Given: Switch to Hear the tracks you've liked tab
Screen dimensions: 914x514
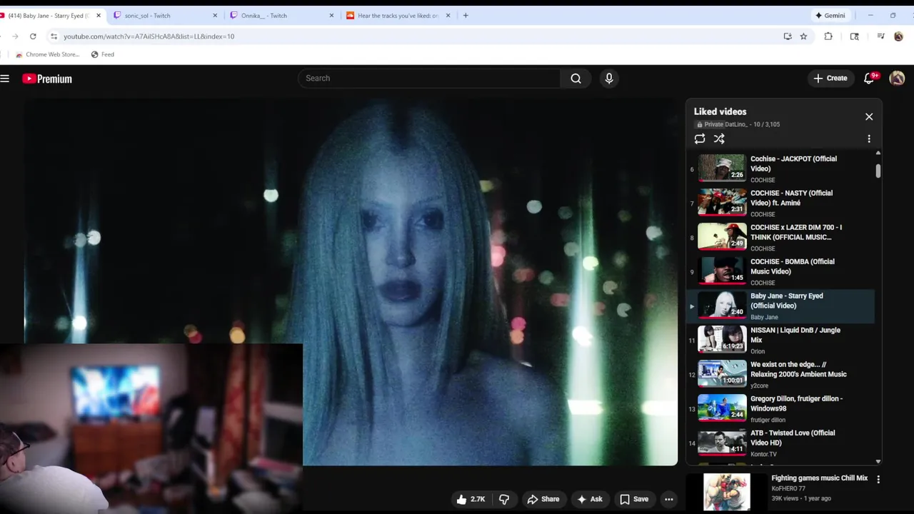Looking at the screenshot, I should (x=398, y=16).
